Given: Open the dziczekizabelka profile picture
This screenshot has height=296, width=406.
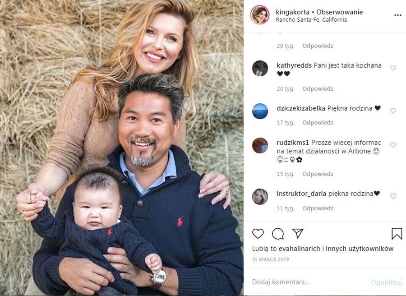Looking at the screenshot, I should point(260,111).
